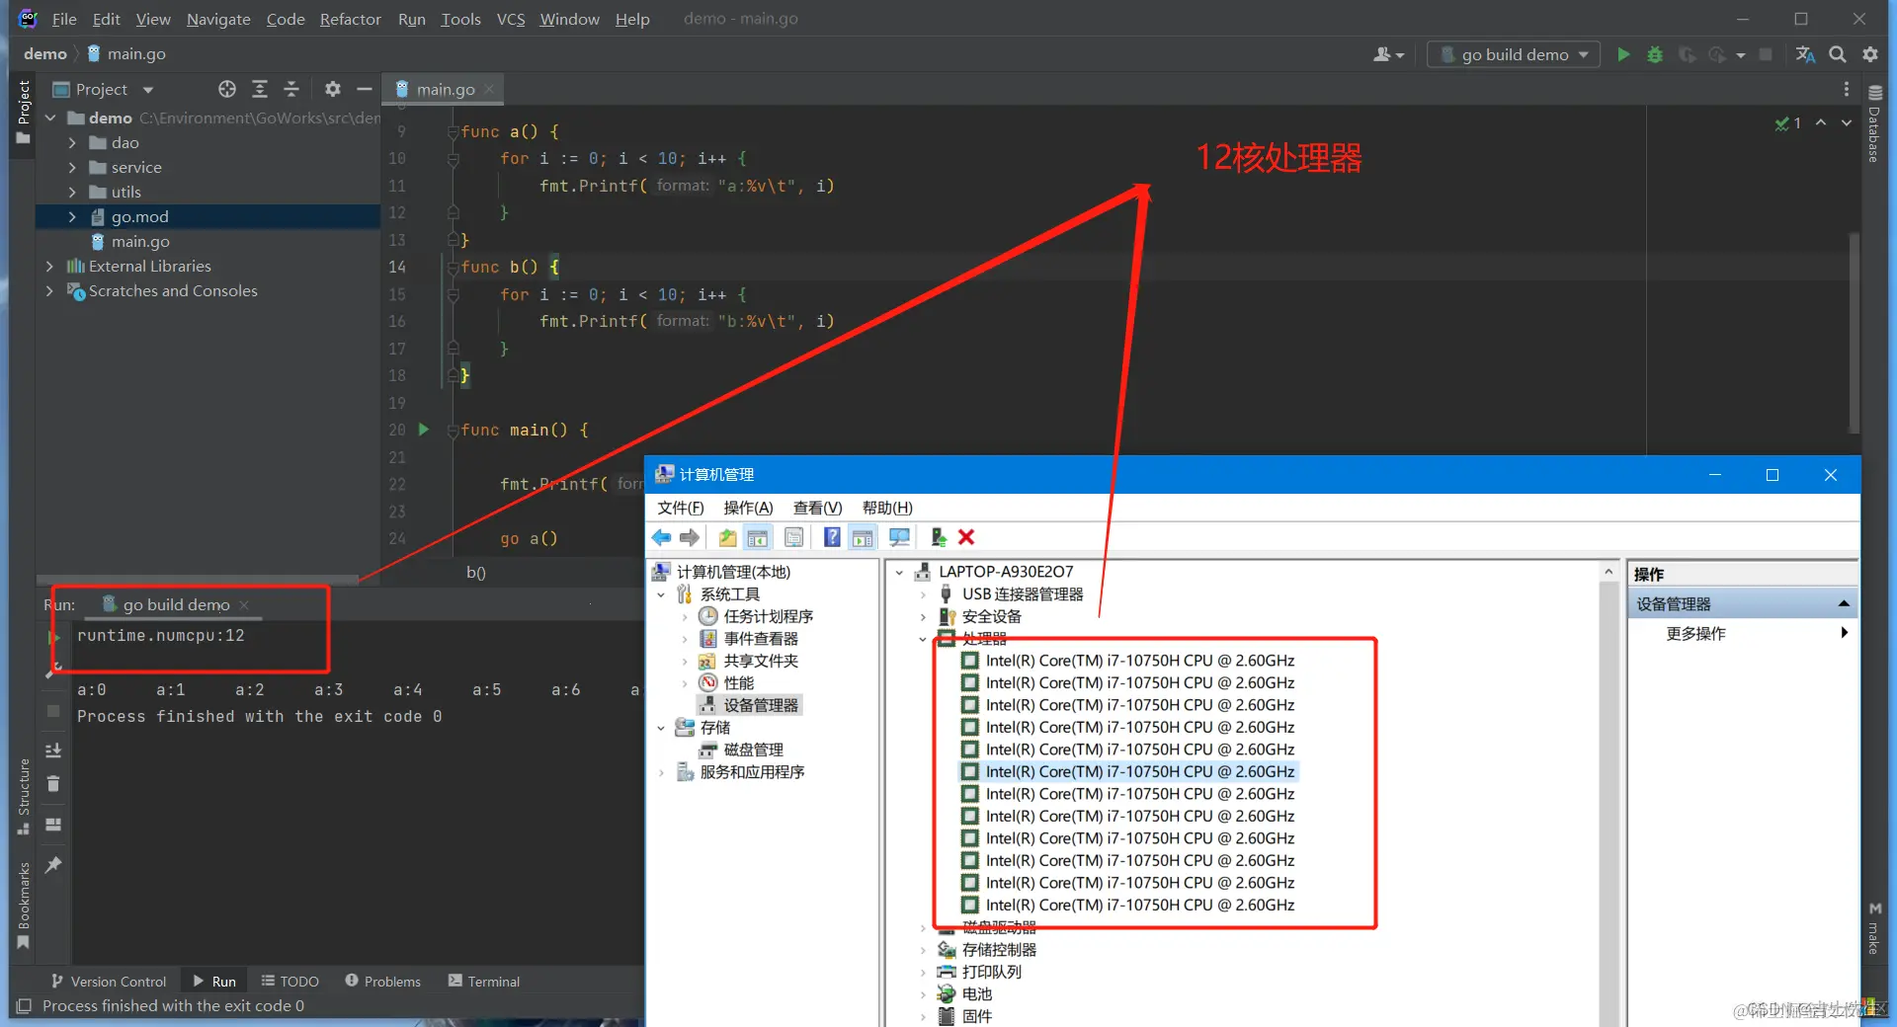Click the TODO button in the bottom bar
Image resolution: width=1897 pixels, height=1027 pixels.
tap(290, 981)
